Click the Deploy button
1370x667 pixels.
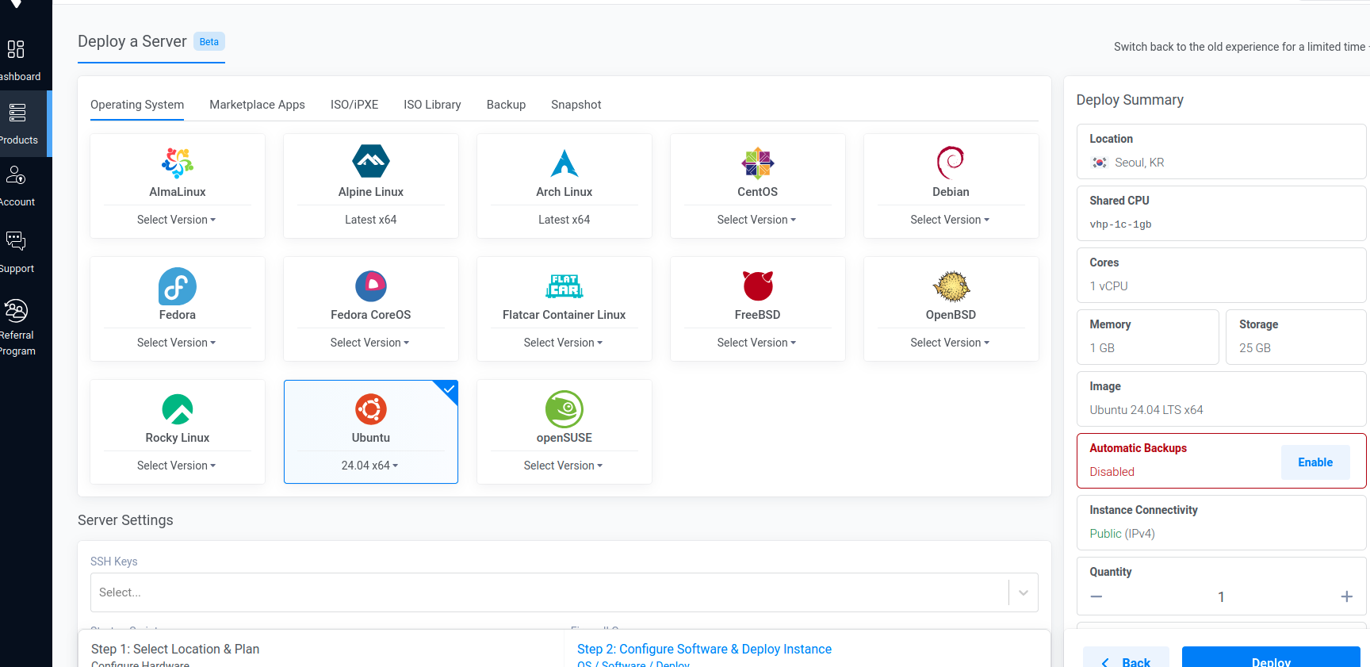[1270, 660]
